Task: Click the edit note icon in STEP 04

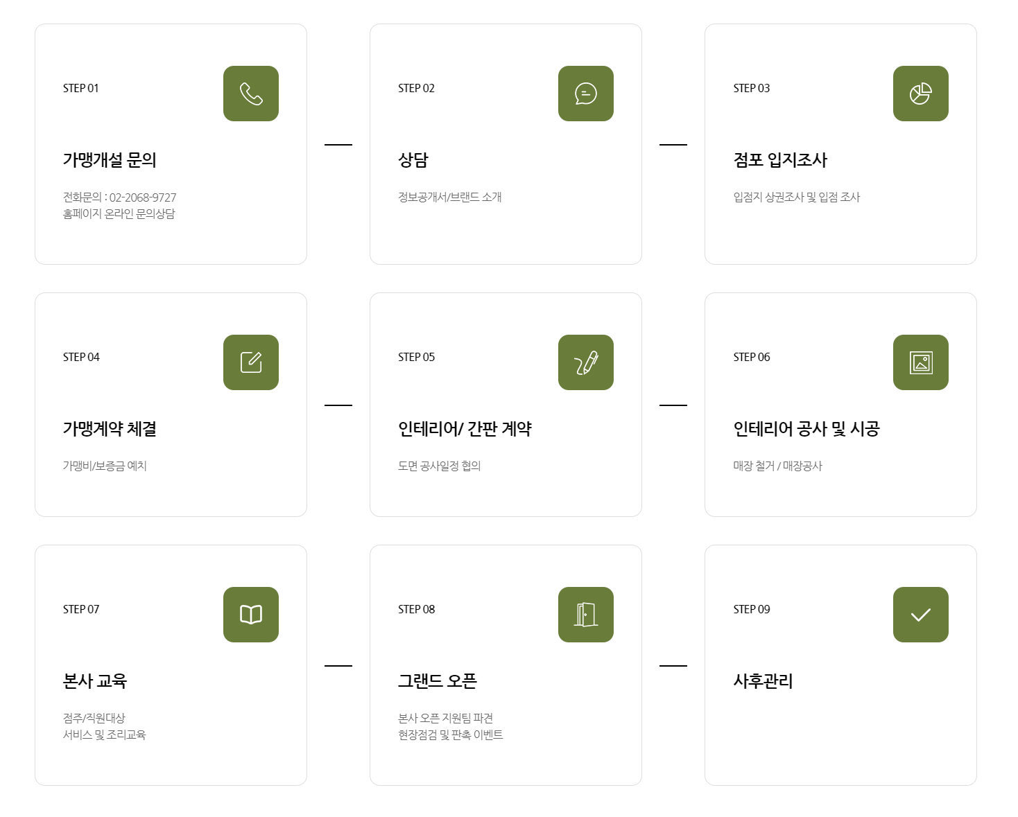Action: (251, 362)
